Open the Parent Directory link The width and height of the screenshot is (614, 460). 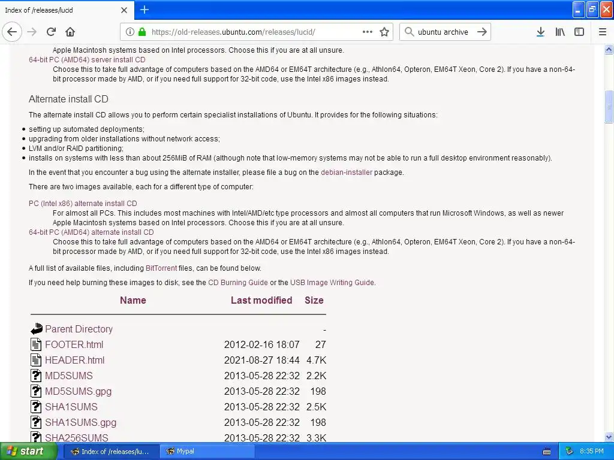[79, 329]
